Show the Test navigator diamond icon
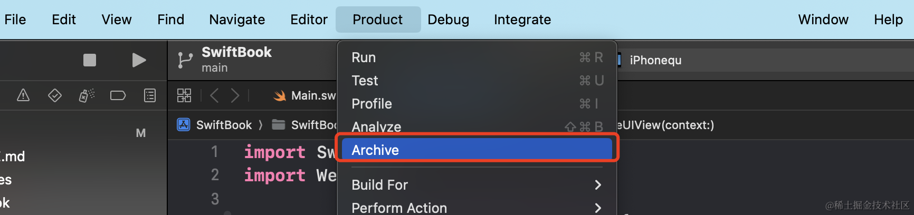The image size is (914, 215). [x=55, y=95]
